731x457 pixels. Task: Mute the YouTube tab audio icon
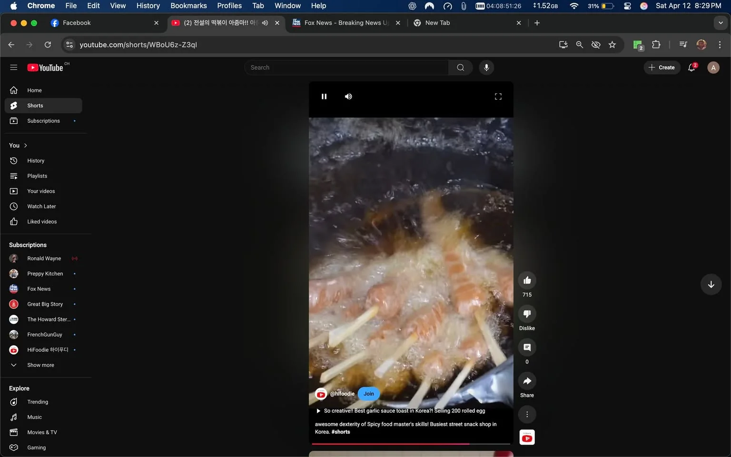tap(265, 23)
